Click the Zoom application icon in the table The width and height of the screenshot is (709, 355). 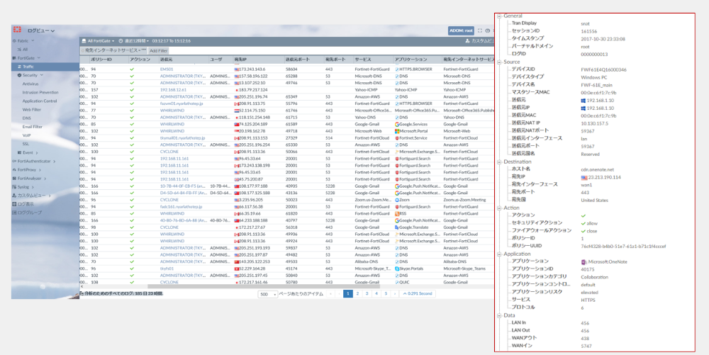click(x=396, y=200)
